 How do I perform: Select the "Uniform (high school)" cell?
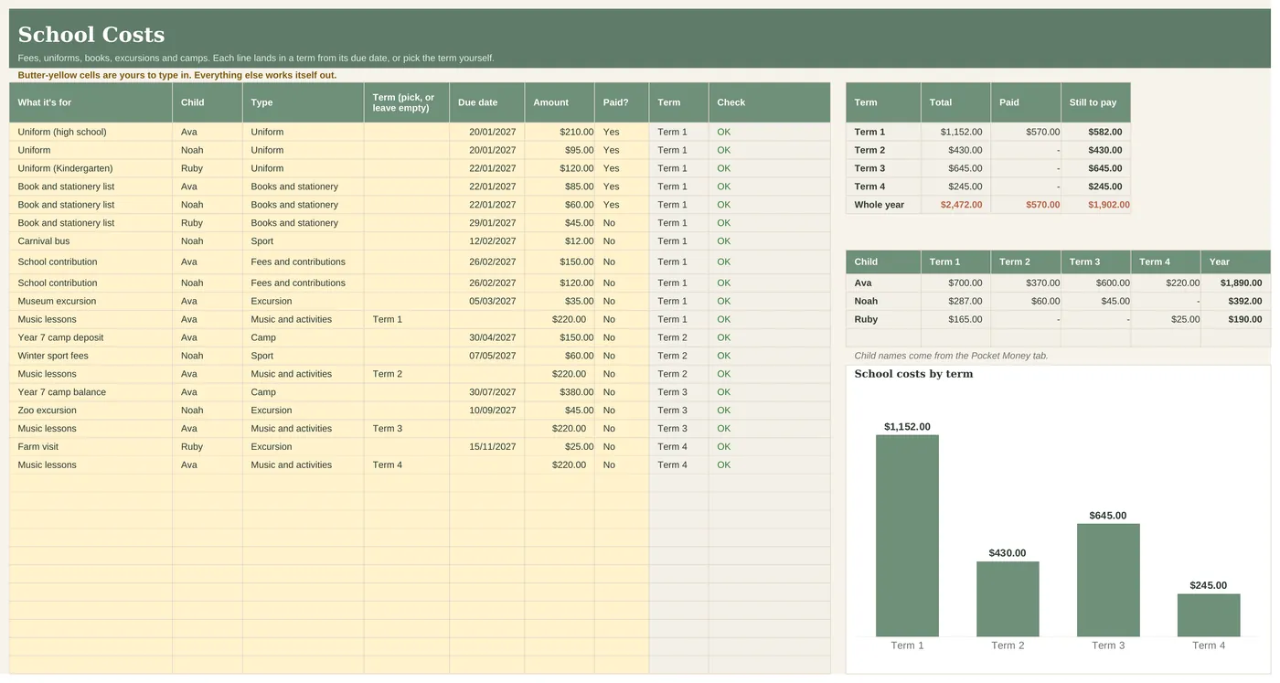91,132
